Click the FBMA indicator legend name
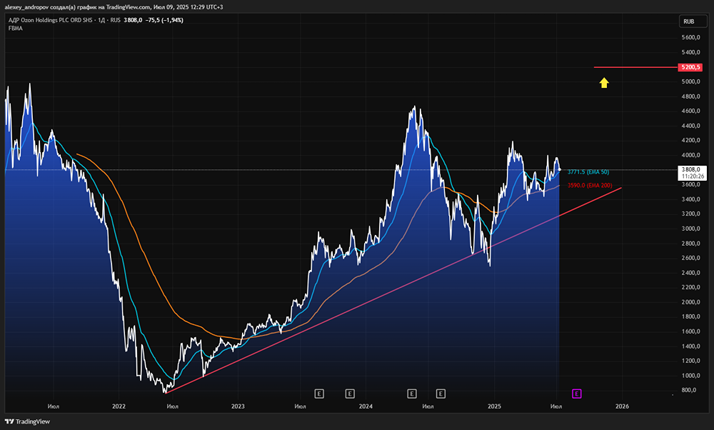714x430 pixels. pyautogui.click(x=16, y=29)
